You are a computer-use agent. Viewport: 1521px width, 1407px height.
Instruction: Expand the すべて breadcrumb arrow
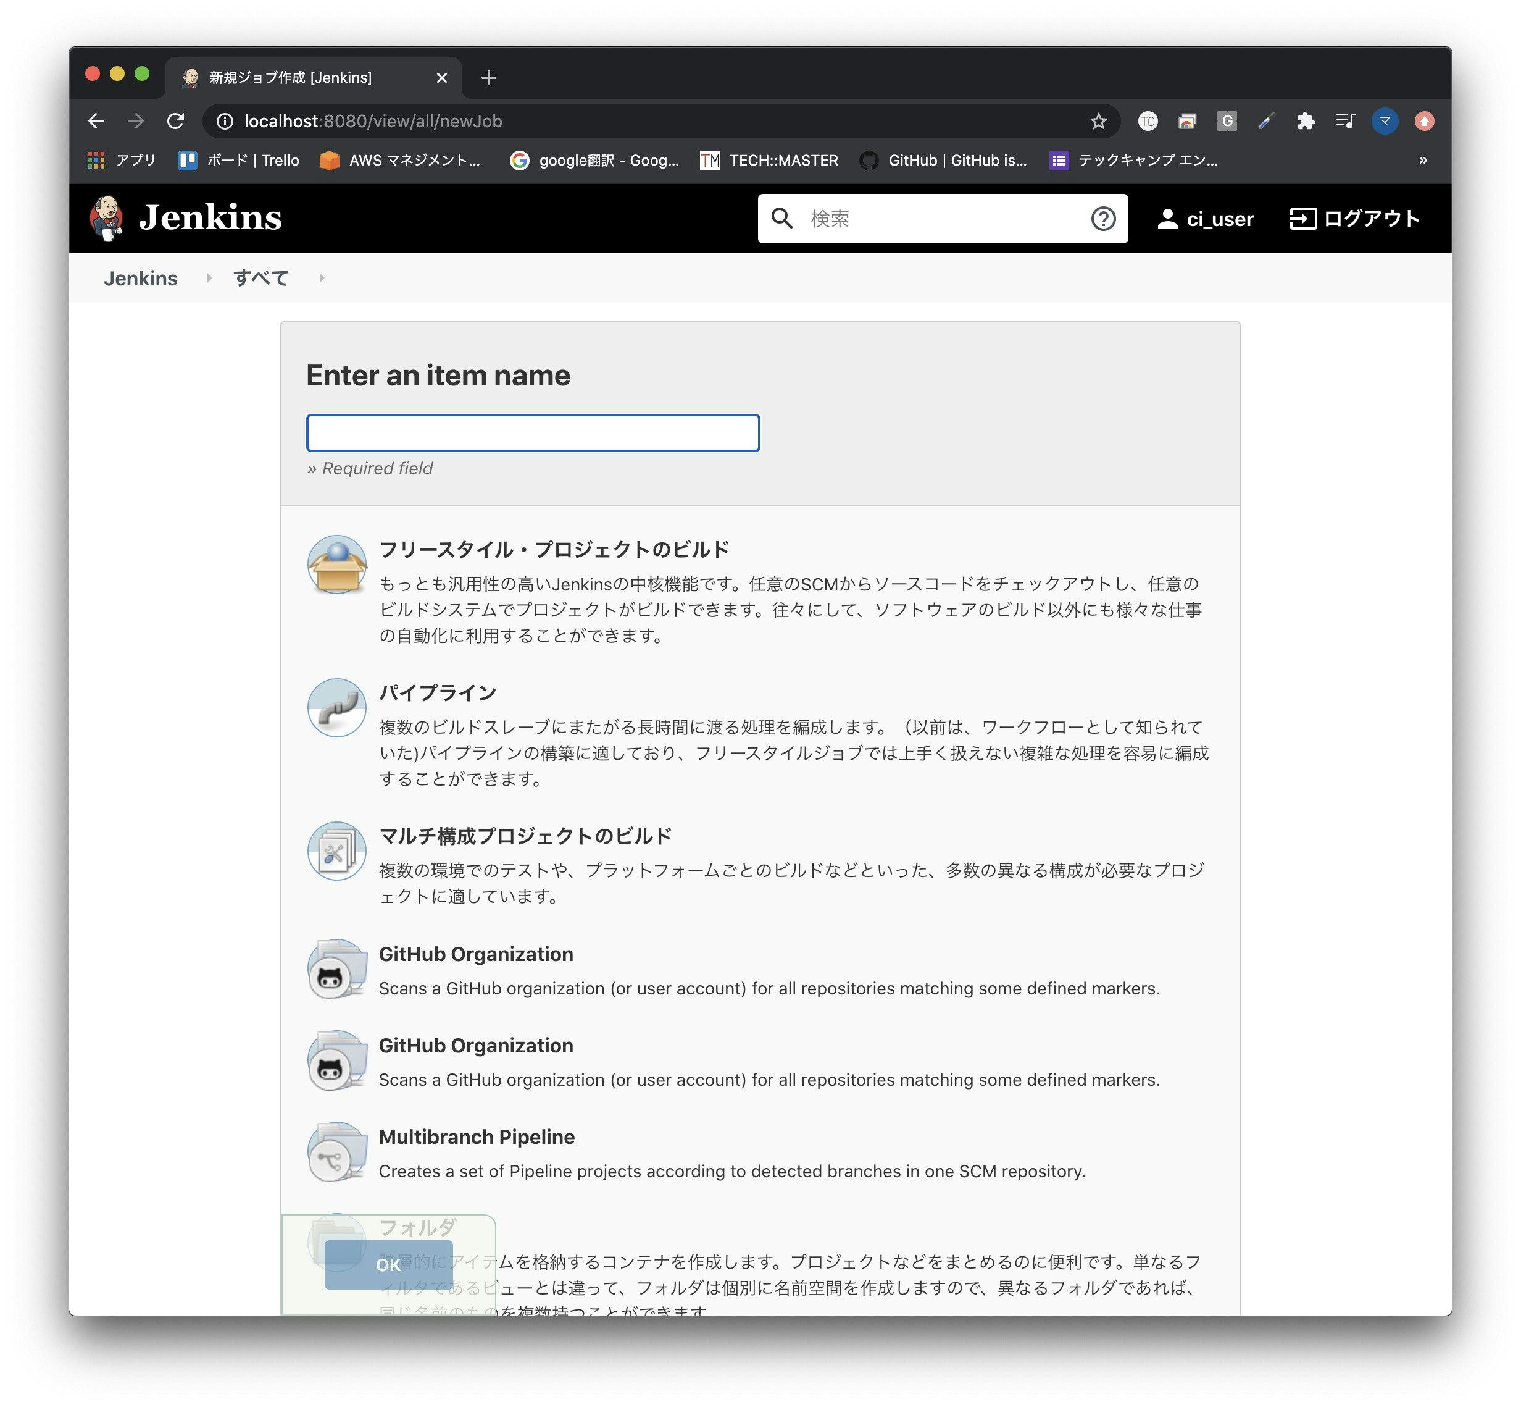point(321,279)
